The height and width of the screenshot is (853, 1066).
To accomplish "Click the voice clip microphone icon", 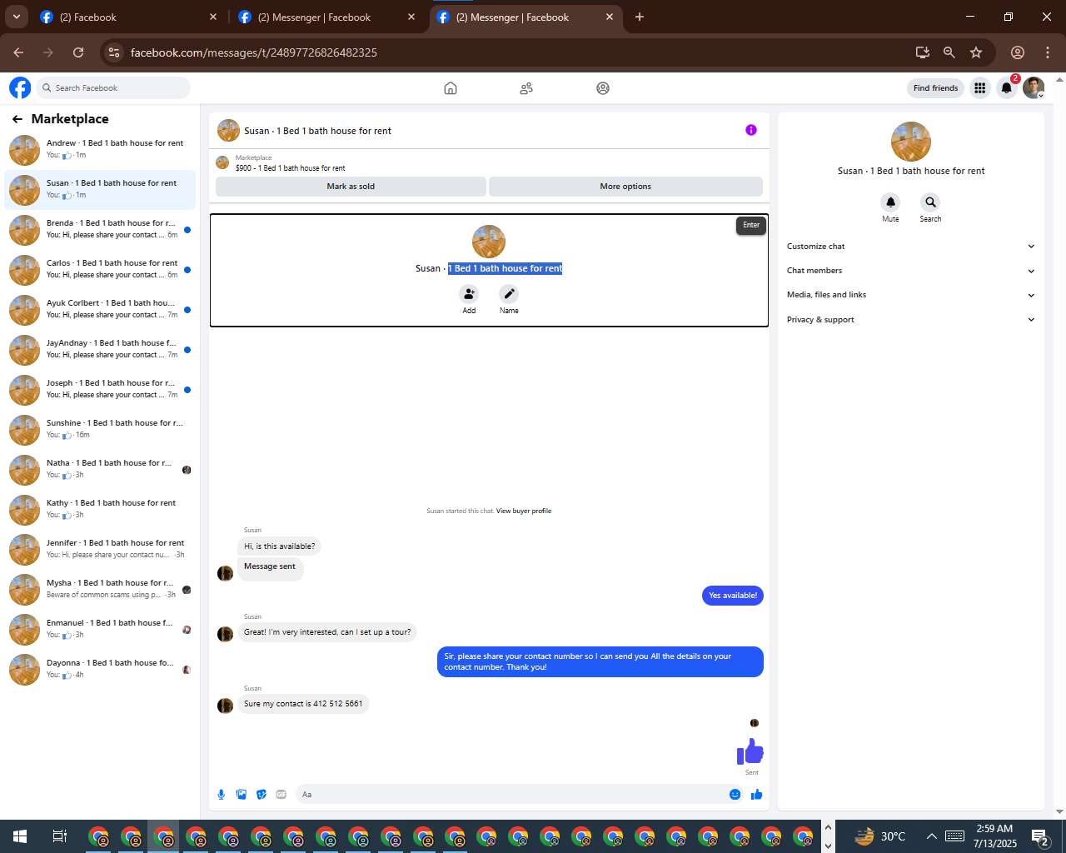I will 222,795.
